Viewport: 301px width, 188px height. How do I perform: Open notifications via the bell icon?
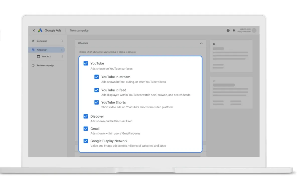(x=234, y=30)
